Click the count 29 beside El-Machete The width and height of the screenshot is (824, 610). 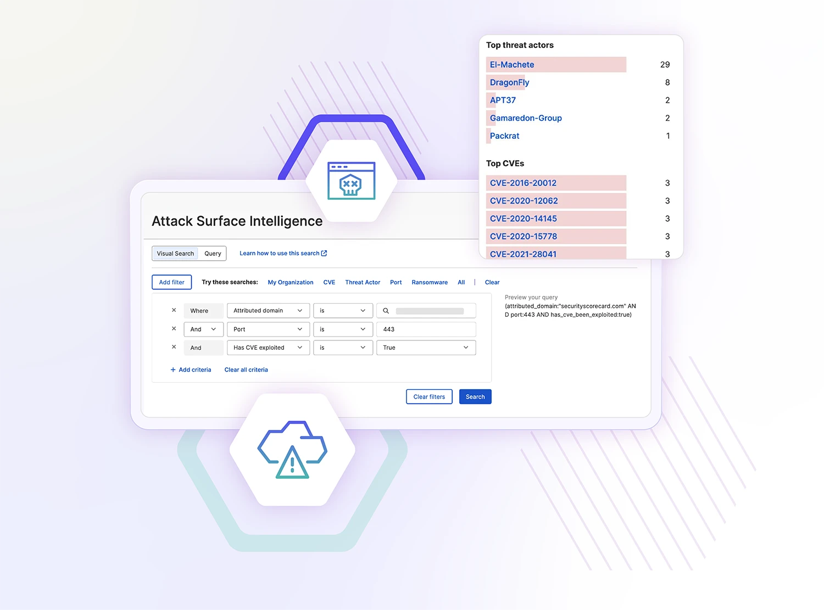pos(665,65)
